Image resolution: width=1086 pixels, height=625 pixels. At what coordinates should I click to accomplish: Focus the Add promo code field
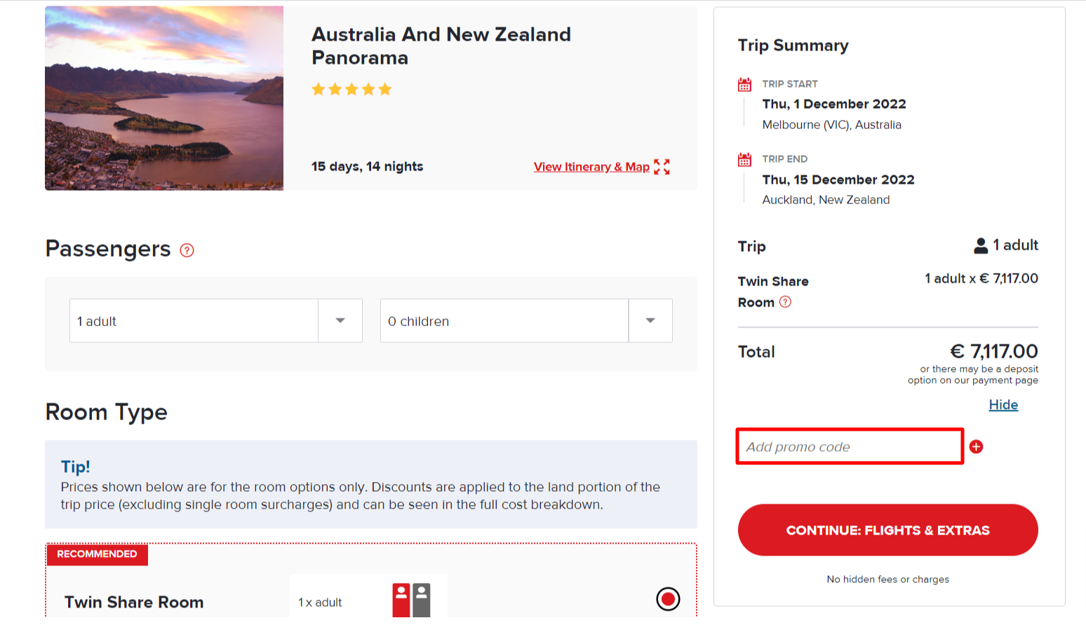click(850, 447)
